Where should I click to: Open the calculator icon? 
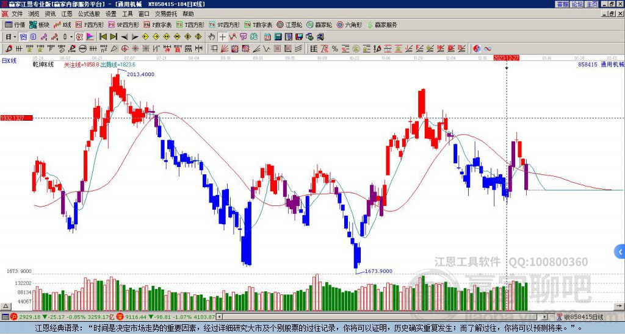(x=278, y=37)
